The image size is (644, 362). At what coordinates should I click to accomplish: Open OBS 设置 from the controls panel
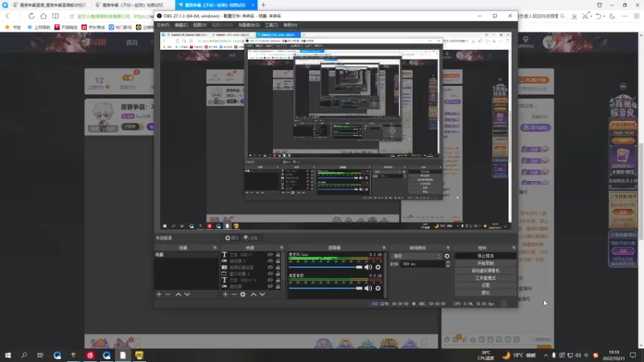point(485,286)
